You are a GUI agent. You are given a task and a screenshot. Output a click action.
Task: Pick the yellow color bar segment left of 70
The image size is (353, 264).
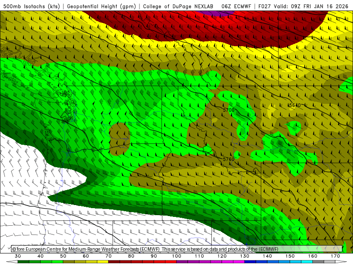103,262
